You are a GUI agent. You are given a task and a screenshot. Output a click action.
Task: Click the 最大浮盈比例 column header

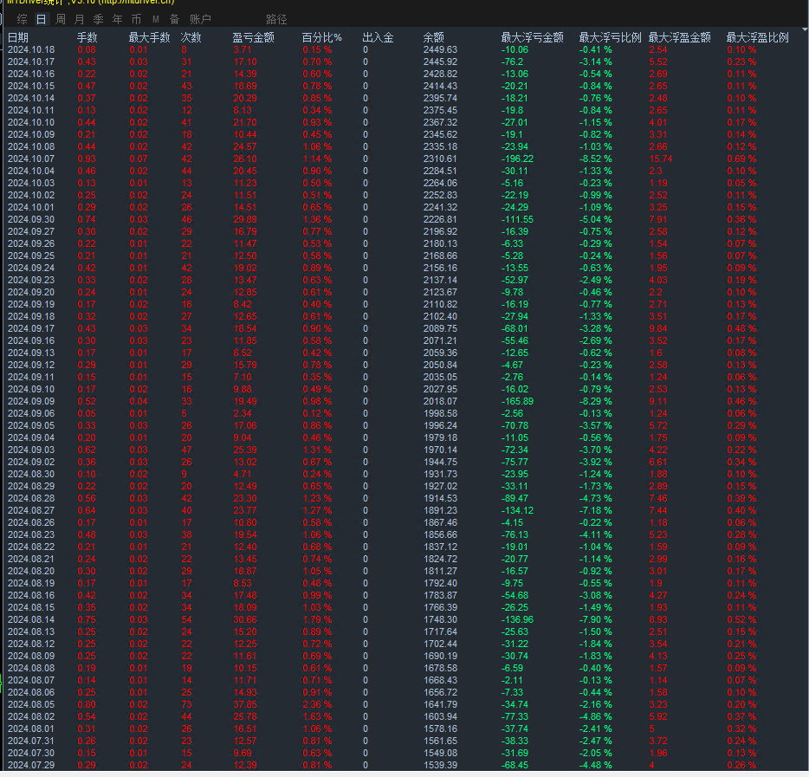[757, 37]
